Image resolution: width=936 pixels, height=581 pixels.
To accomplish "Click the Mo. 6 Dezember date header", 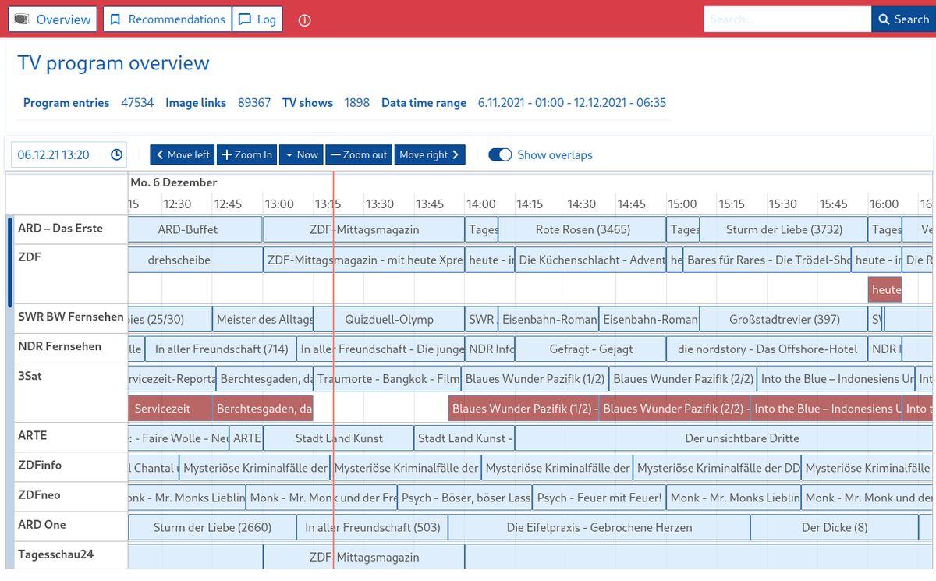I will [x=174, y=182].
